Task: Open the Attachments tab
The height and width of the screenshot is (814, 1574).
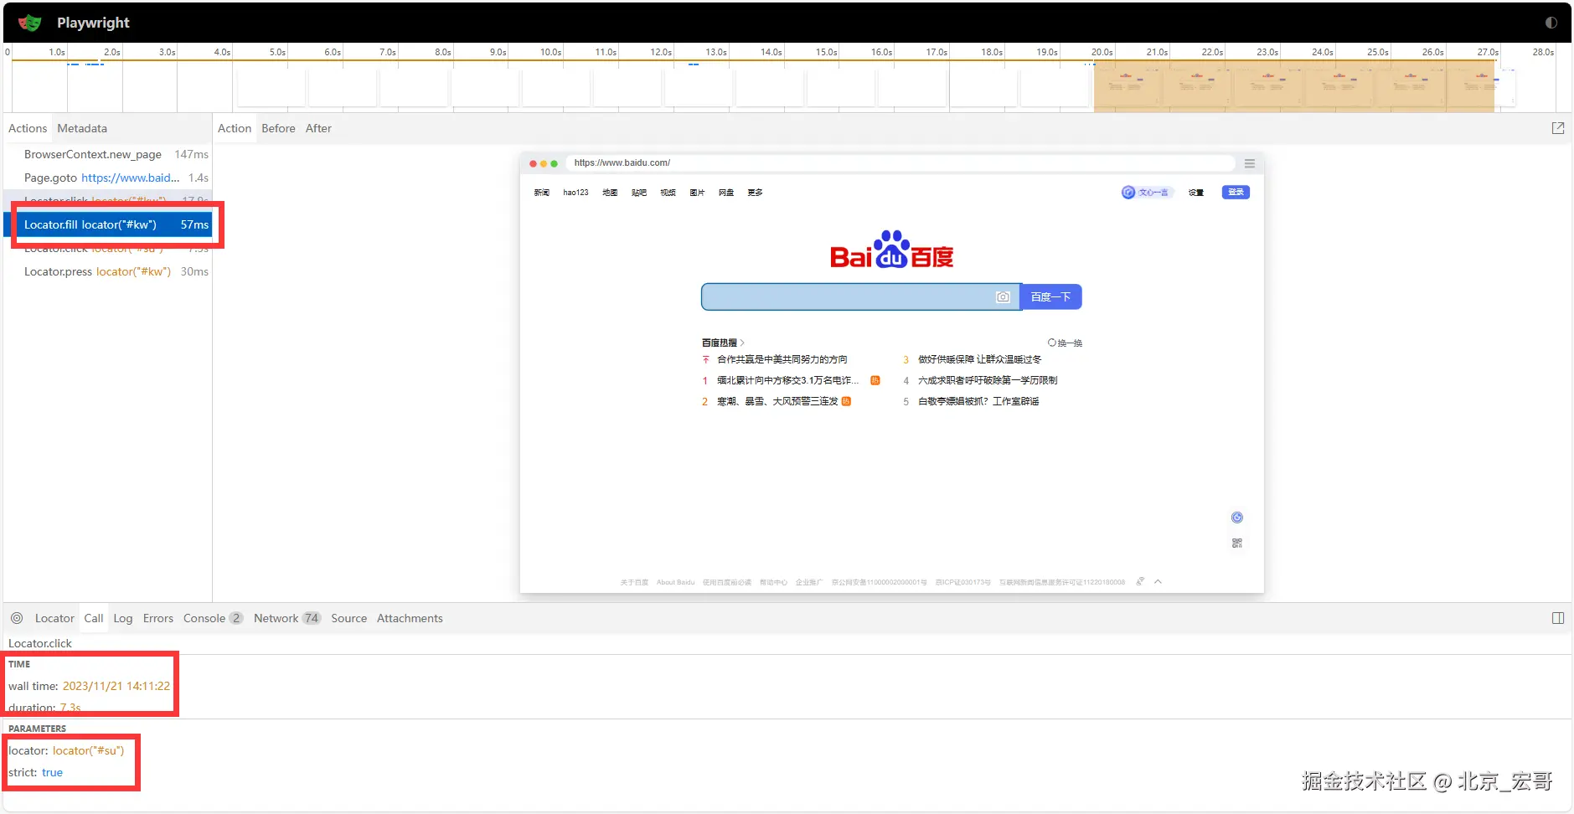Action: pyautogui.click(x=410, y=618)
